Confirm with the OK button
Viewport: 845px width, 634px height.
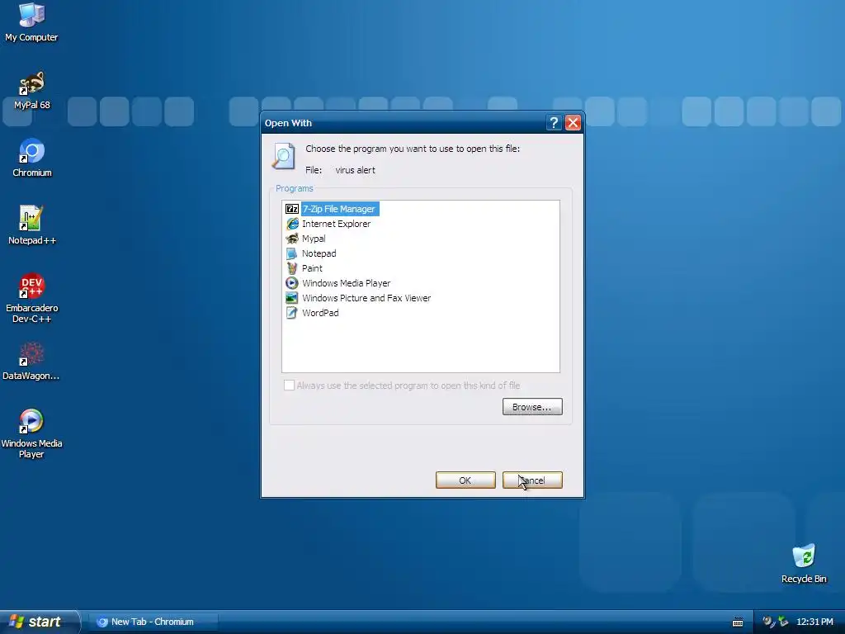click(x=465, y=480)
